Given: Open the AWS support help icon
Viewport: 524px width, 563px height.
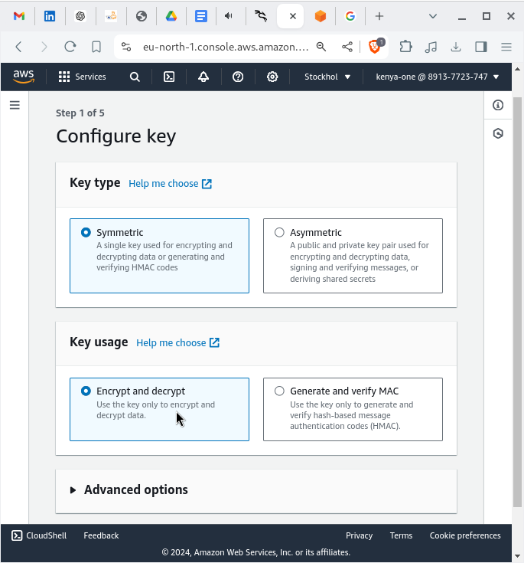Looking at the screenshot, I should [x=238, y=77].
